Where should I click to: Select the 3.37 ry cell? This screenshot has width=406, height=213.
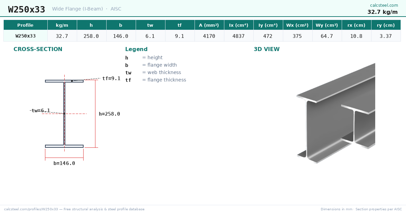tap(386, 36)
